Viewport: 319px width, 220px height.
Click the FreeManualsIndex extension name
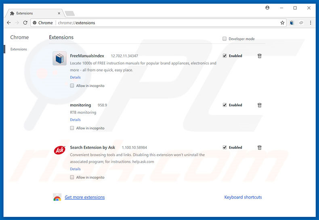click(x=87, y=56)
